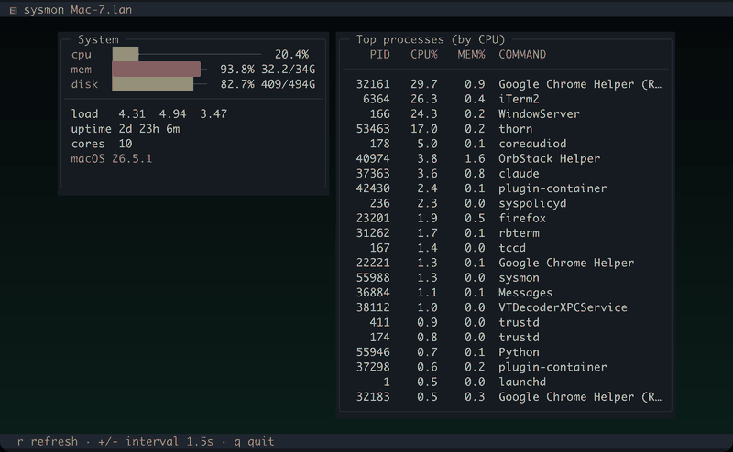Select the OrbStack Helper process row
The width and height of the screenshot is (733, 452).
coord(506,159)
